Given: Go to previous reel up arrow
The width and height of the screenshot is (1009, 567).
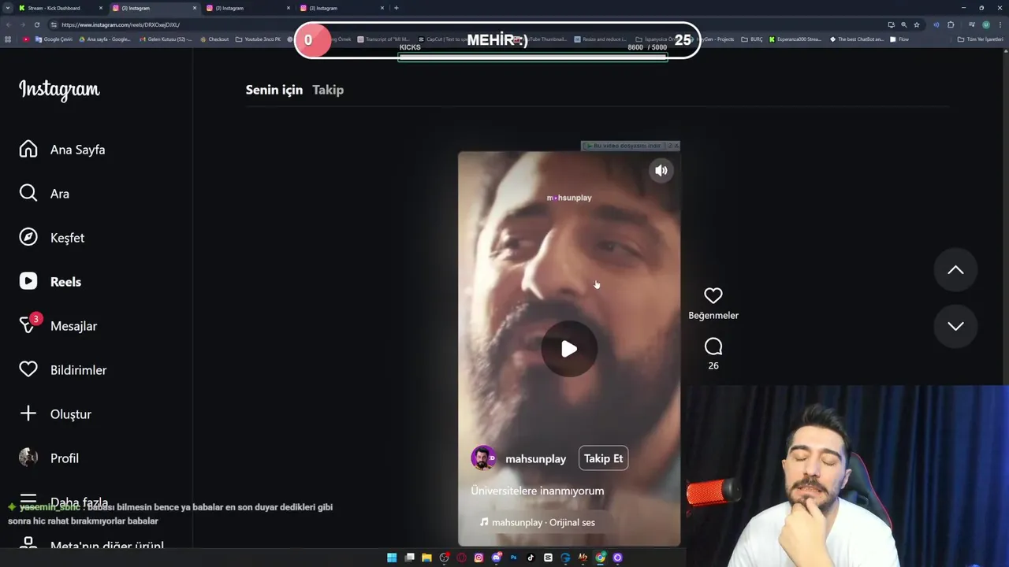Looking at the screenshot, I should tap(955, 270).
